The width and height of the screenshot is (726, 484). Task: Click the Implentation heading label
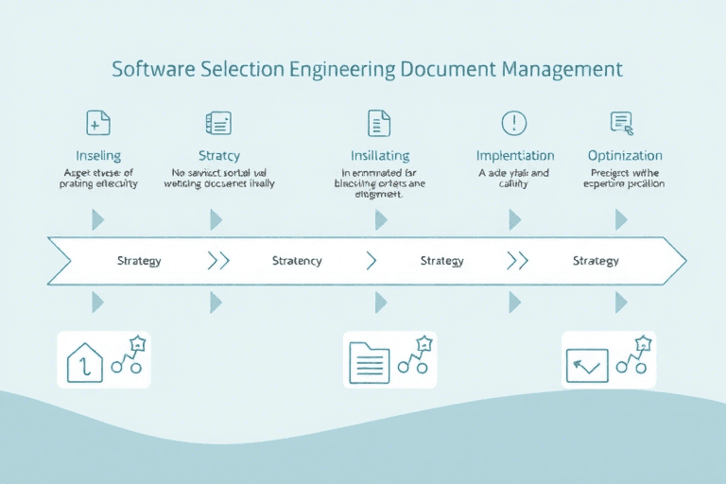515,155
